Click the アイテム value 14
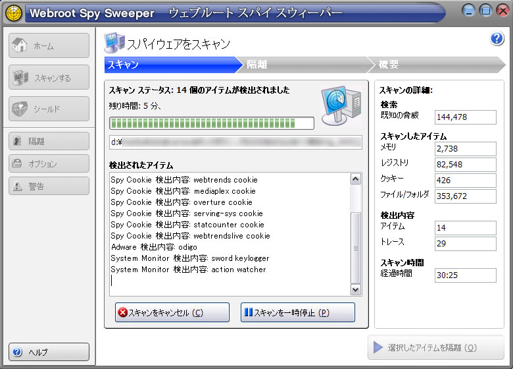 [x=465, y=228]
